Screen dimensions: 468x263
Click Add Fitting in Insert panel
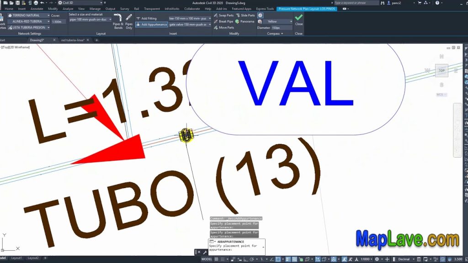tap(149, 18)
